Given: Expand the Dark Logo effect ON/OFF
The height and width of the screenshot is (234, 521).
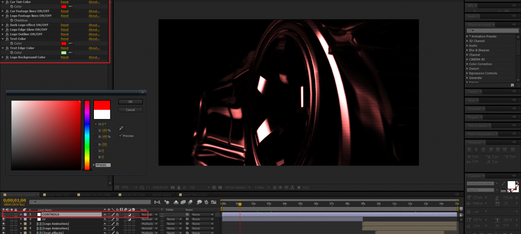Looking at the screenshot, I should [x=3, y=25].
